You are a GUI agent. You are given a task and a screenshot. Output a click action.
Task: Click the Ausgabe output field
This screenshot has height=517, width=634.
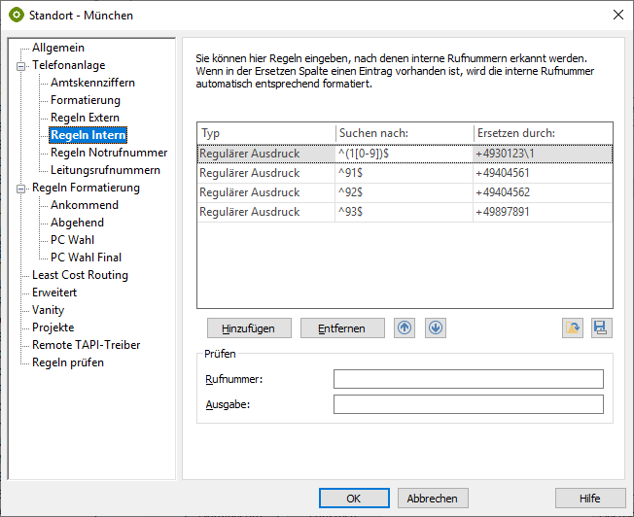tap(468, 404)
